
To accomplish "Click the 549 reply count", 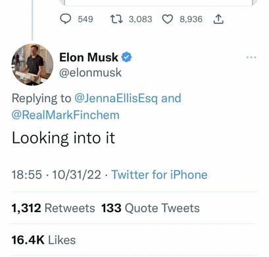I will pyautogui.click(x=86, y=19).
